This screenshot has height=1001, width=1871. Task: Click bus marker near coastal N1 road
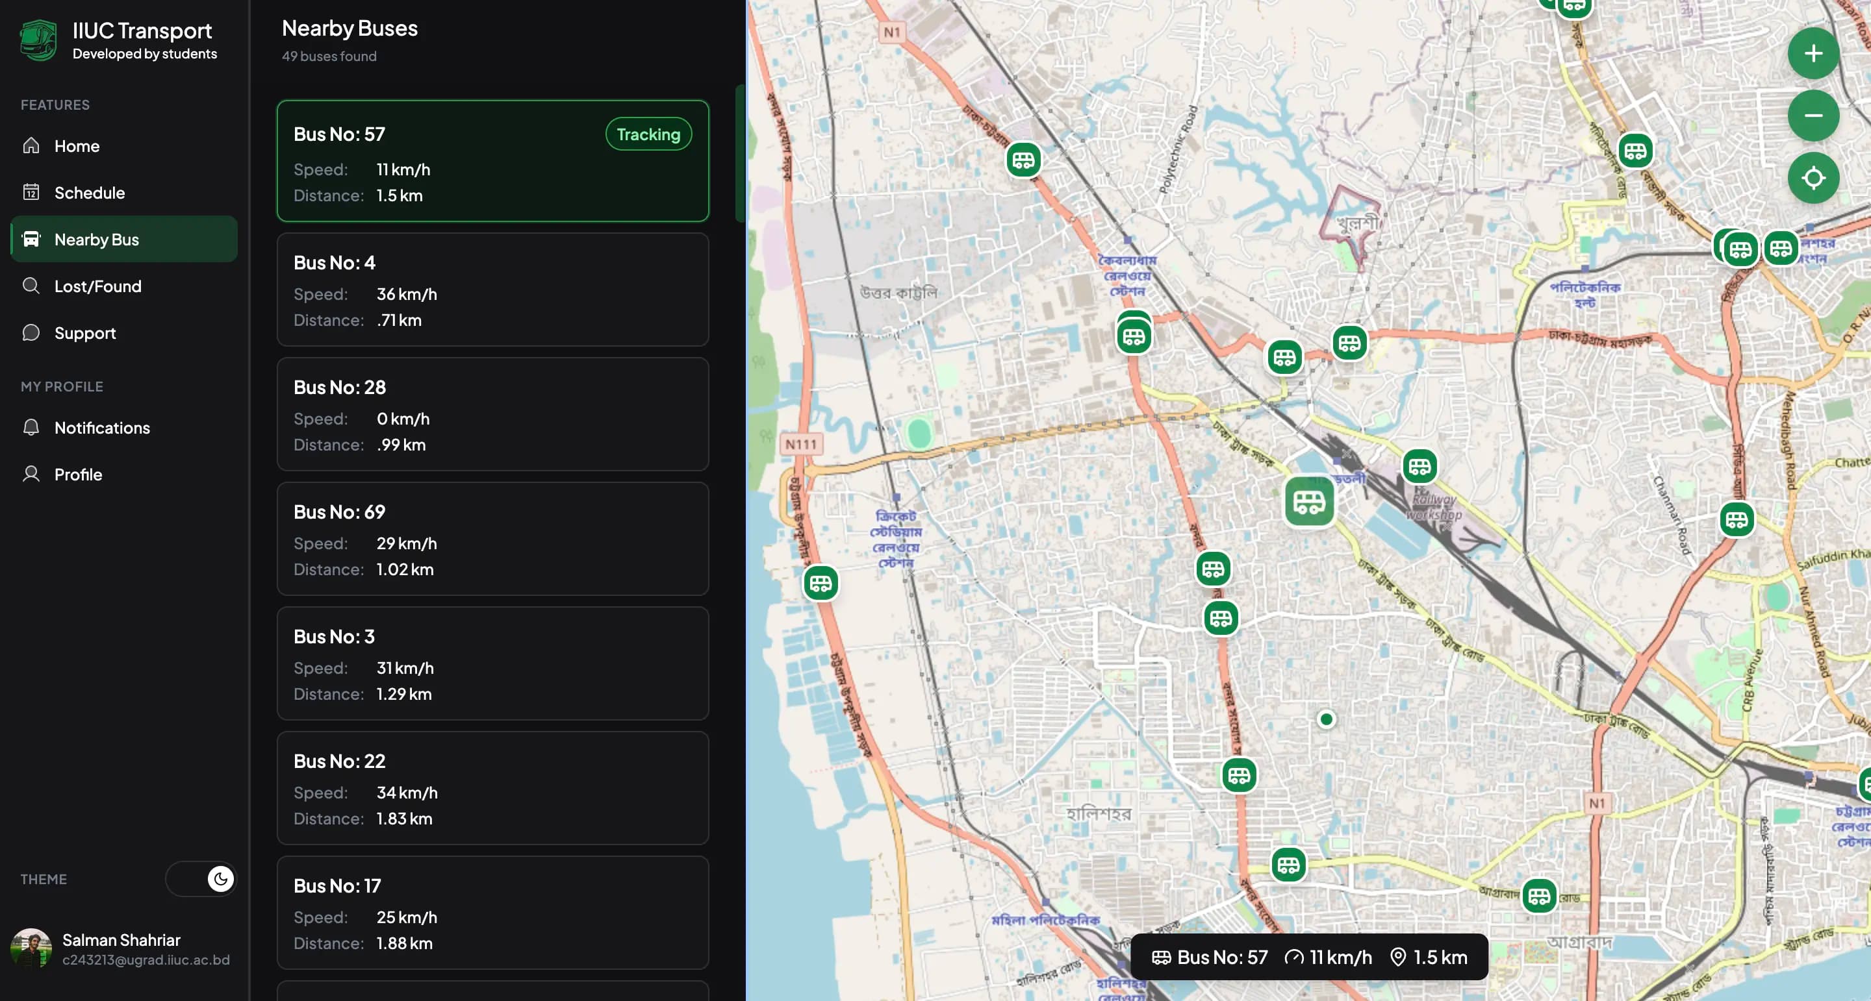pyautogui.click(x=821, y=583)
